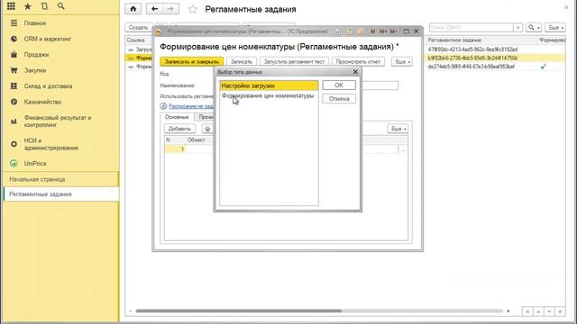Cancel data type selection with Отмена
Screen dimensions: 577x324
pyautogui.click(x=339, y=99)
